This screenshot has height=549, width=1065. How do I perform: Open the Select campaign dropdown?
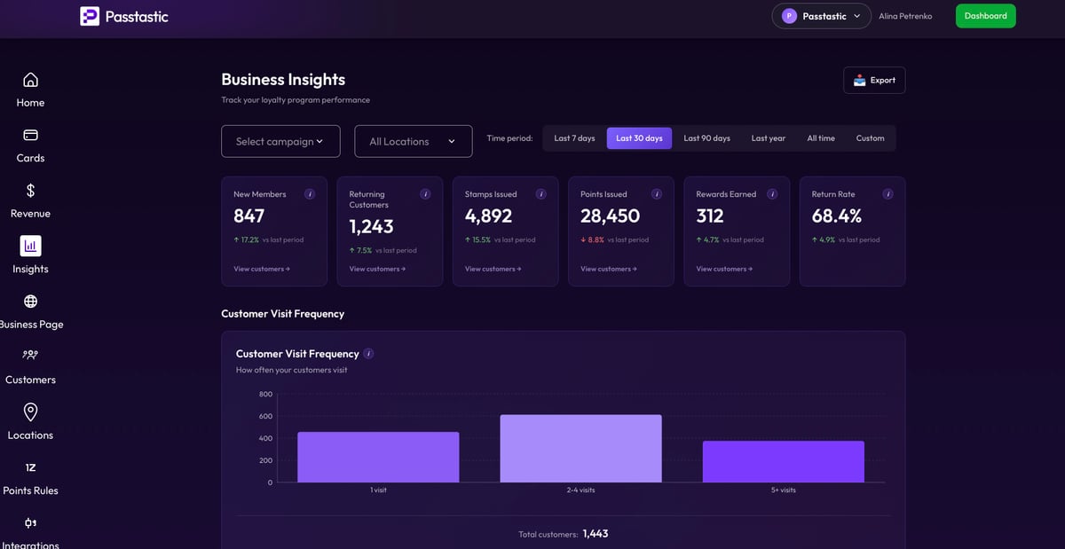[280, 140]
